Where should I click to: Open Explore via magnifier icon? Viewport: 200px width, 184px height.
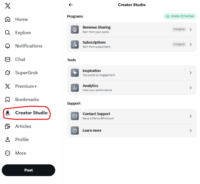point(8,33)
